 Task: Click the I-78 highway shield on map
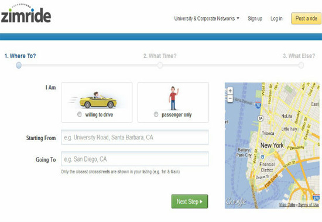tap(258, 105)
